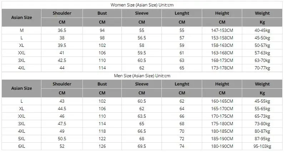Viewport: 284px width, 152px height.
Task: Select the 147-153CM height cell
Action: (x=222, y=30)
